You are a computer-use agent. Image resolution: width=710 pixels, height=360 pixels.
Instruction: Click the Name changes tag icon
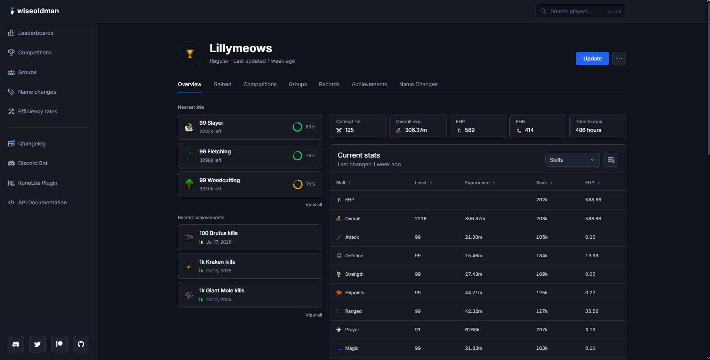11,92
